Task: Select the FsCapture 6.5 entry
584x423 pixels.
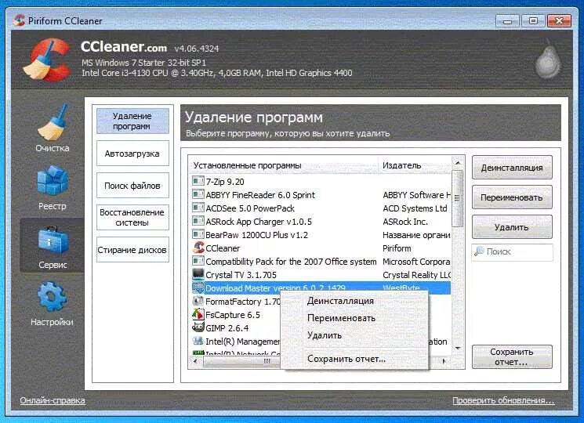Action: pyautogui.click(x=234, y=315)
